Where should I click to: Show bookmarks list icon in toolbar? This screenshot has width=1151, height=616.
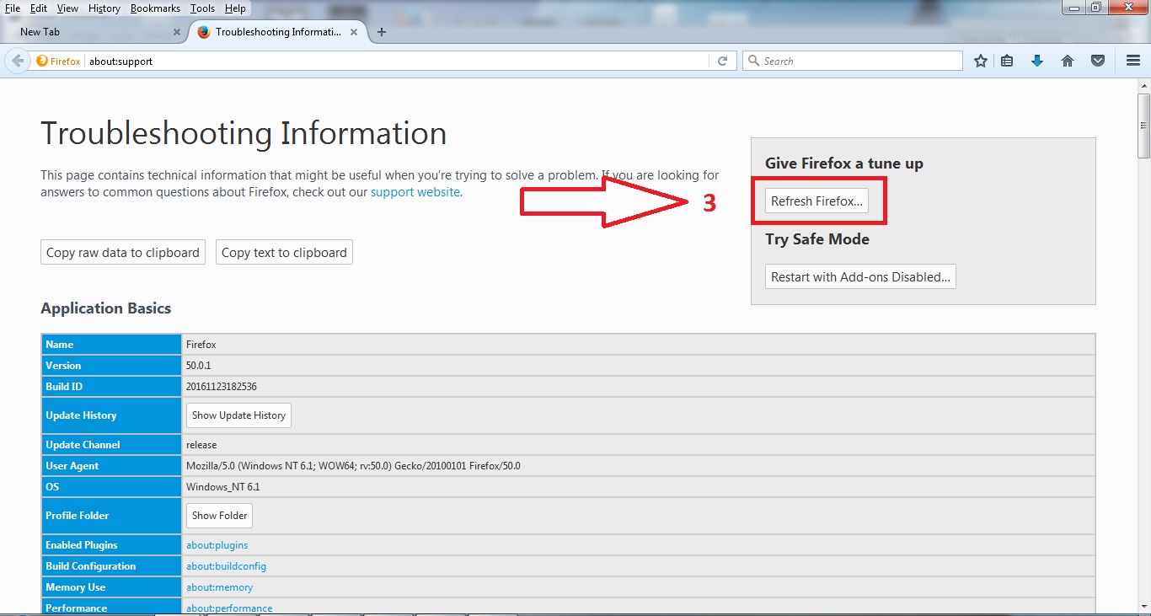[1007, 61]
